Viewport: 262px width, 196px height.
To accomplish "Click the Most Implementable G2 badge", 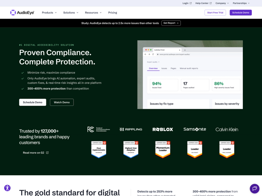I will [99, 149].
